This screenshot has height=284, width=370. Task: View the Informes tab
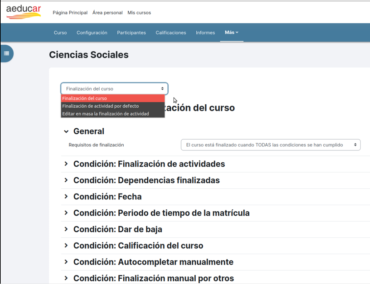click(205, 33)
